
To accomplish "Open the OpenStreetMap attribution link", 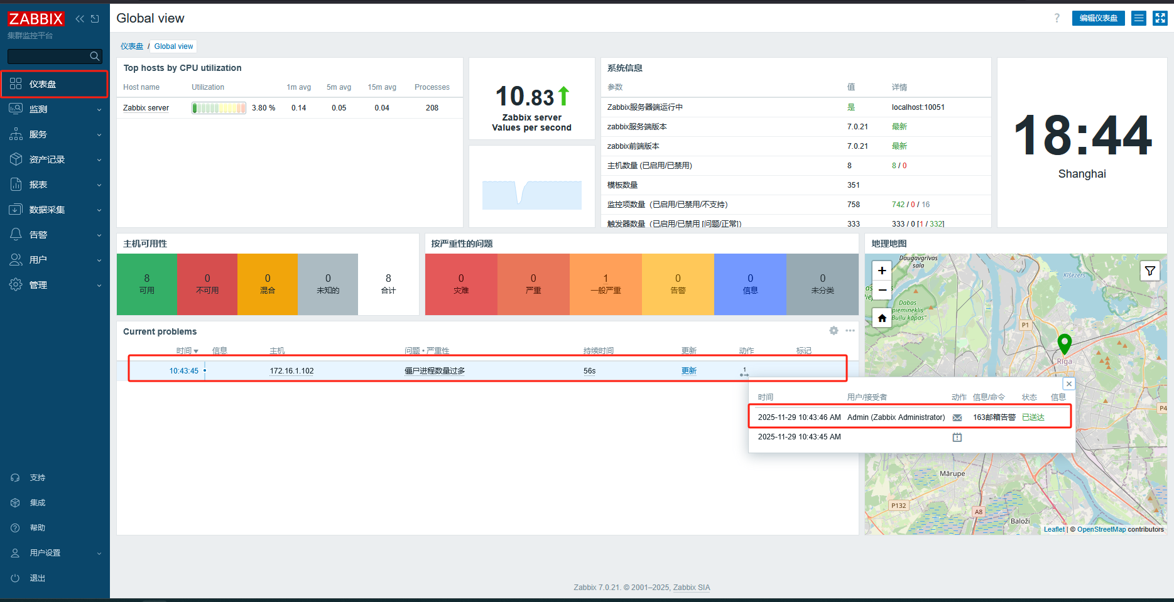I will coord(1102,530).
